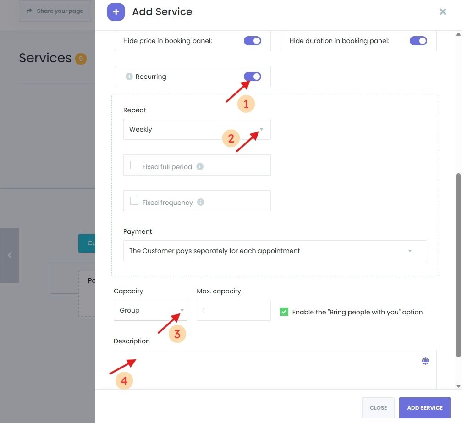Click info icon beside Fixed frequency
The height and width of the screenshot is (423, 462).
point(200,202)
